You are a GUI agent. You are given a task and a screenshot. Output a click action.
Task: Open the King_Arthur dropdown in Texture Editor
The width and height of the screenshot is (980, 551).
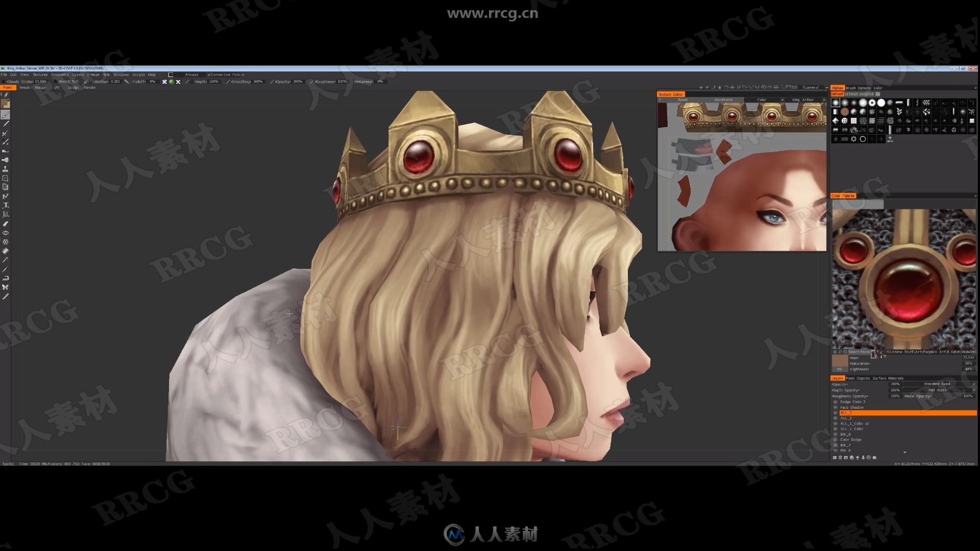coord(806,99)
